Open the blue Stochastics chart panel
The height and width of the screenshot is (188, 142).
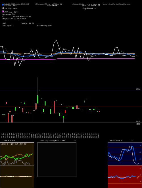tap(125, 154)
